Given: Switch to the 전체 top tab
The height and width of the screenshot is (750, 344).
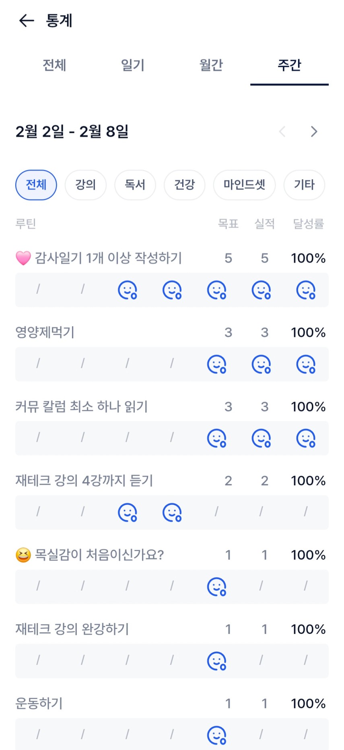Looking at the screenshot, I should 54,65.
